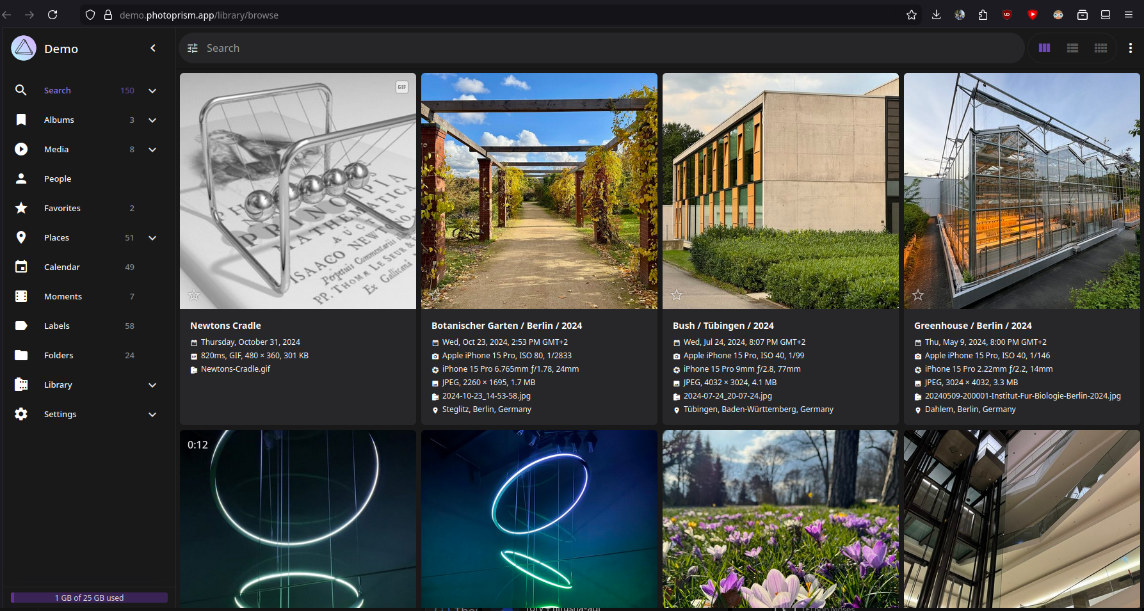Open the three-dot more options menu
The height and width of the screenshot is (611, 1144).
point(1130,48)
